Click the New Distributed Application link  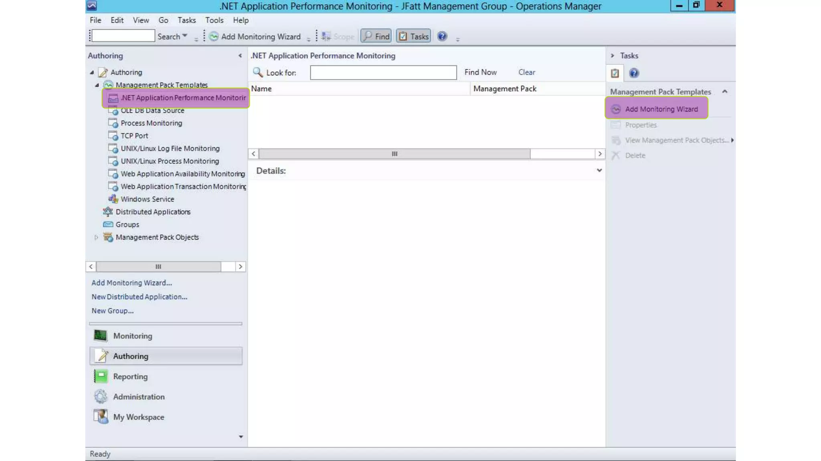[139, 297]
